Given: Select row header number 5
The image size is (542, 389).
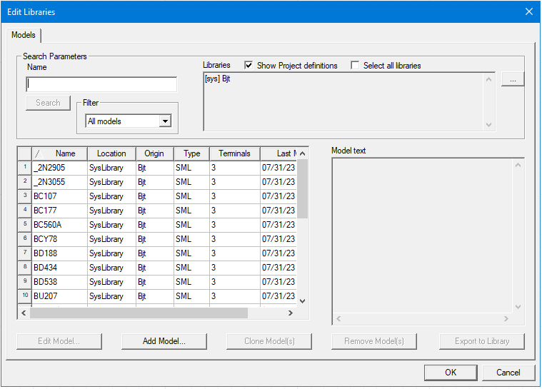Looking at the screenshot, I should click(x=24, y=225).
